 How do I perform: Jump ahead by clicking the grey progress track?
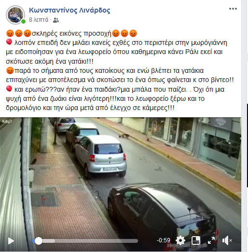(x=96, y=241)
